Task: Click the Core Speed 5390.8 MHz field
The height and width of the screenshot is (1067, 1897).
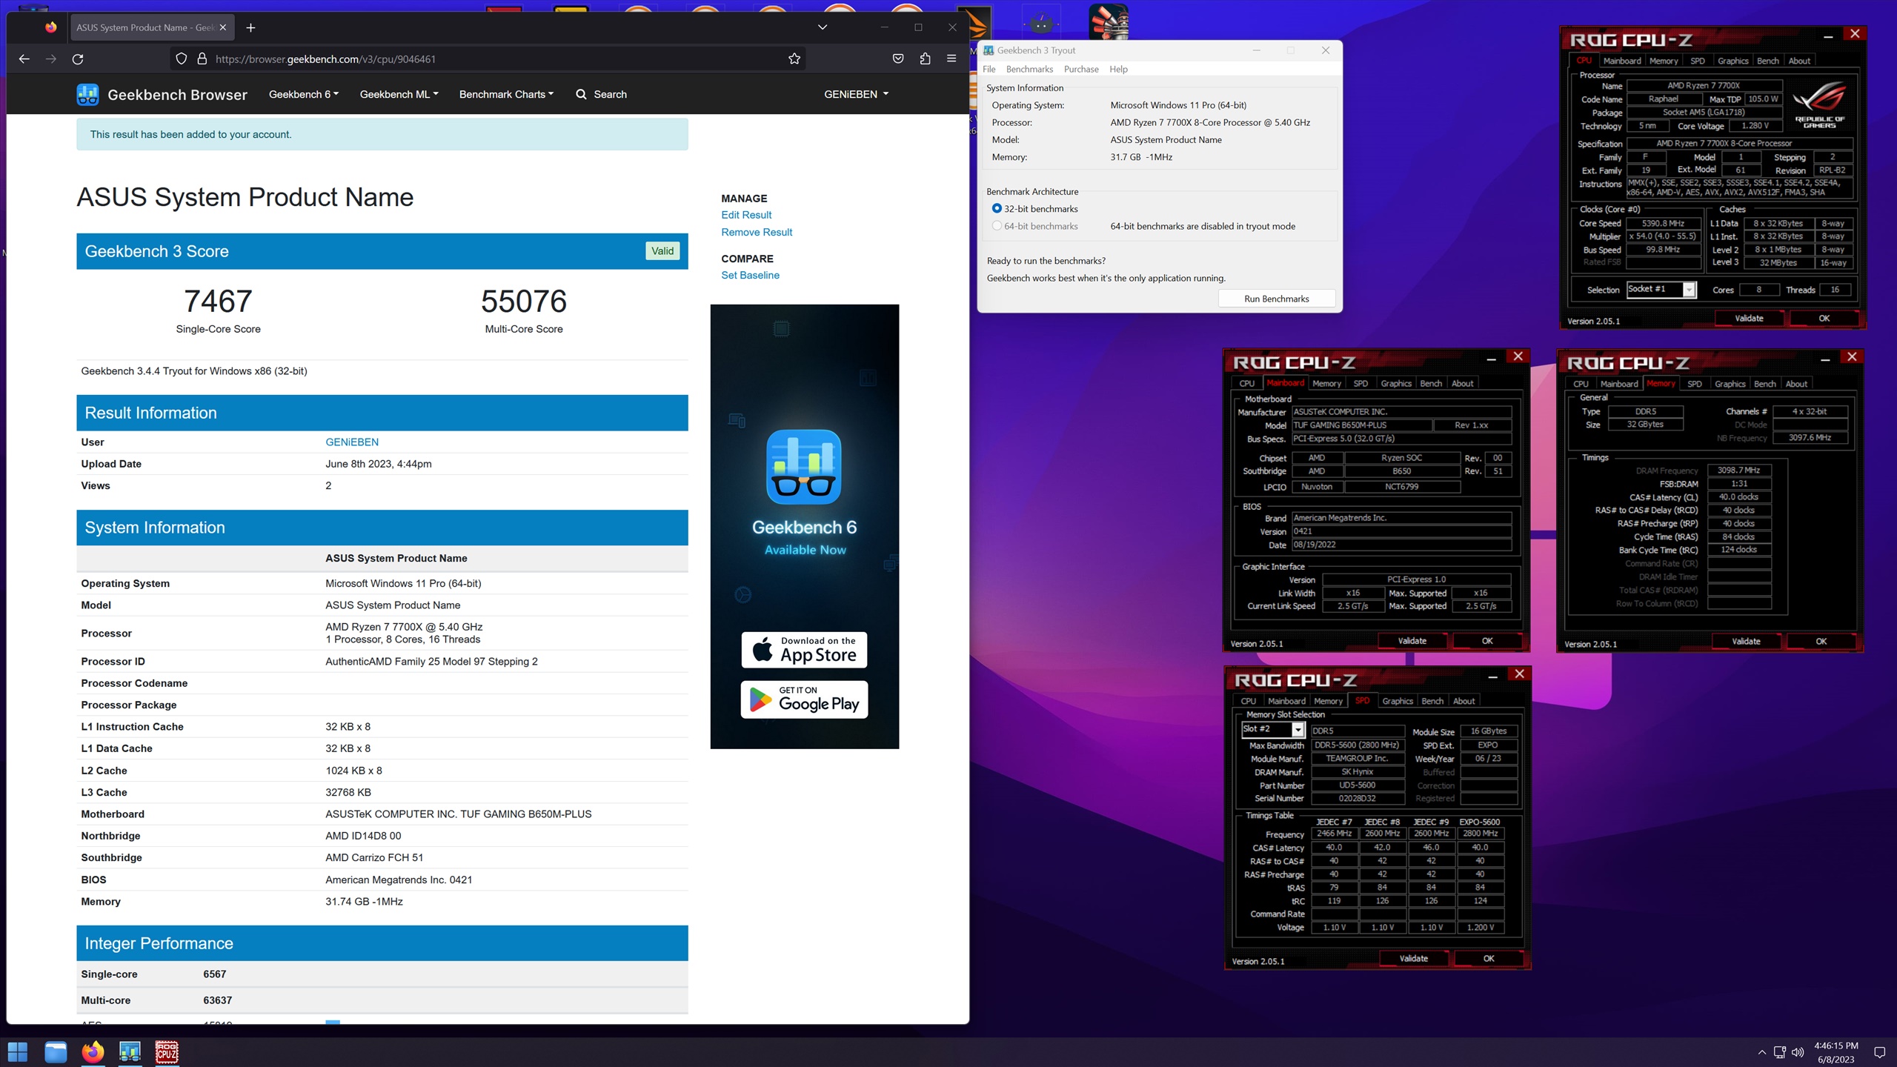Action: coord(1664,223)
